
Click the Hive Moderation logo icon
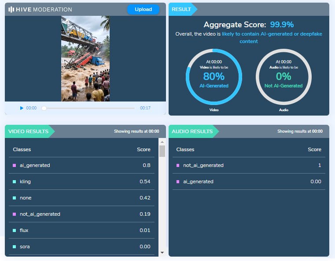click(x=11, y=9)
